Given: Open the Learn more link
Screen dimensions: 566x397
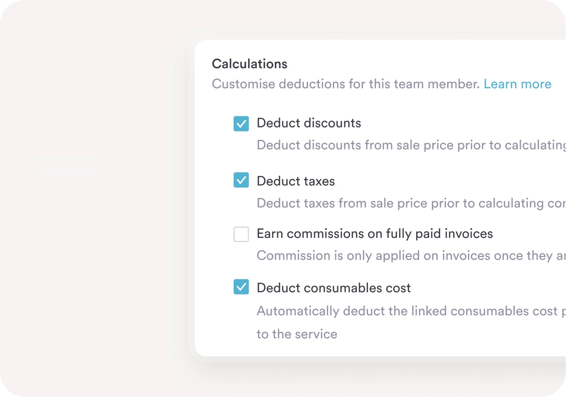Looking at the screenshot, I should coord(517,84).
